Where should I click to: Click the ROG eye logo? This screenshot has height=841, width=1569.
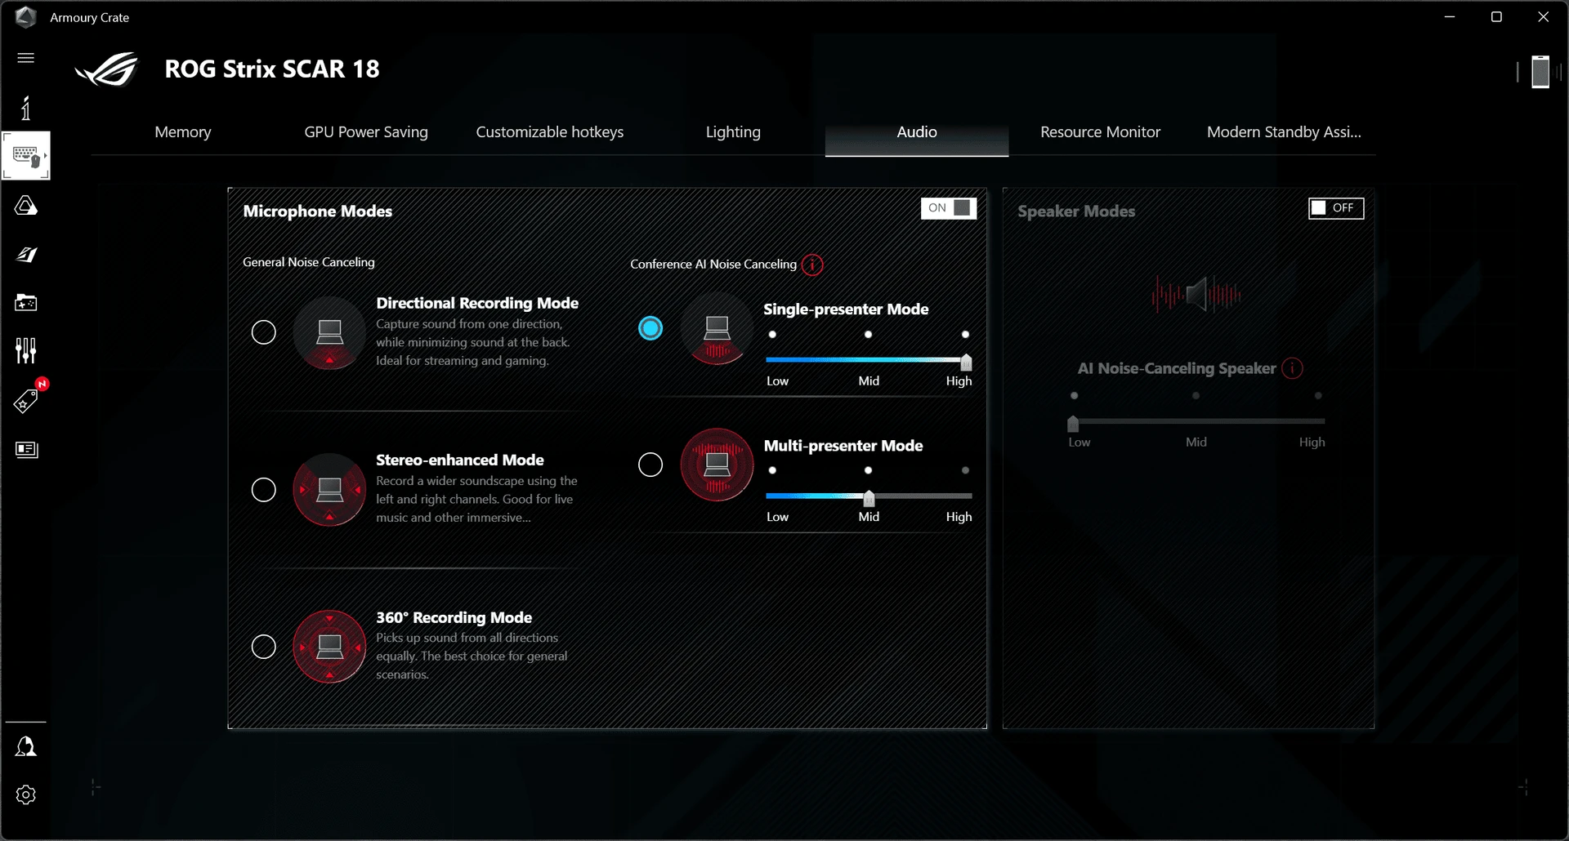click(x=107, y=69)
